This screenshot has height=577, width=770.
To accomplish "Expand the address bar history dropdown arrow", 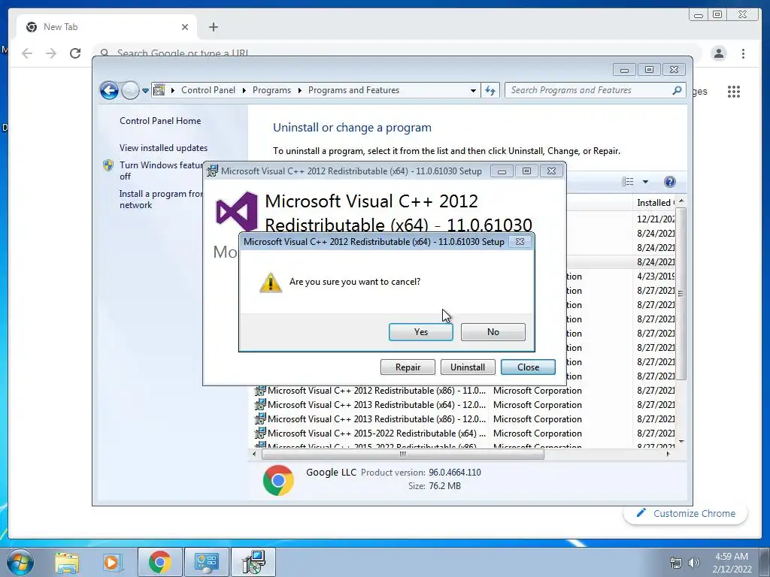I will (x=473, y=91).
